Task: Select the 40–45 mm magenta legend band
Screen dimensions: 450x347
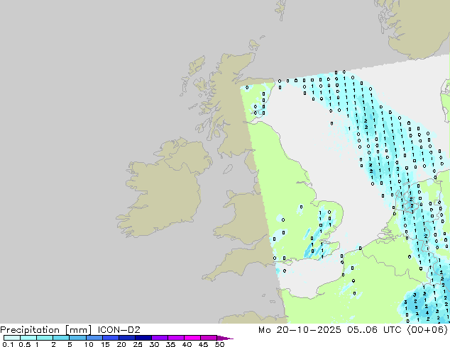Action: pos(192,338)
